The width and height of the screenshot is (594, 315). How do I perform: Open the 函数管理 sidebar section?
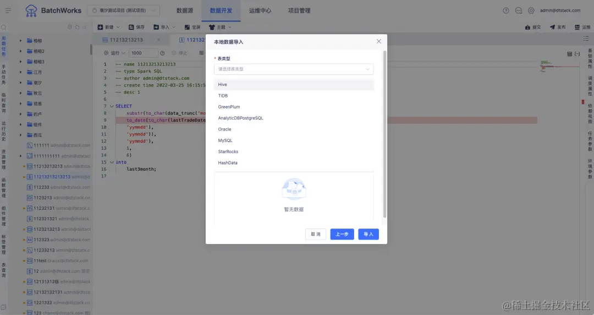4,188
